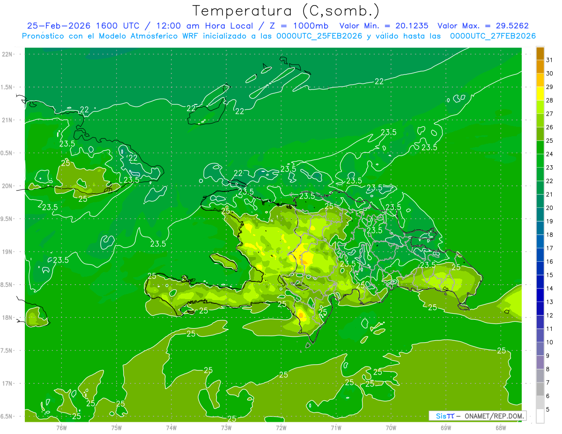Click the colorbar label 5
Screen dimensions: 562x434
(x=548, y=410)
